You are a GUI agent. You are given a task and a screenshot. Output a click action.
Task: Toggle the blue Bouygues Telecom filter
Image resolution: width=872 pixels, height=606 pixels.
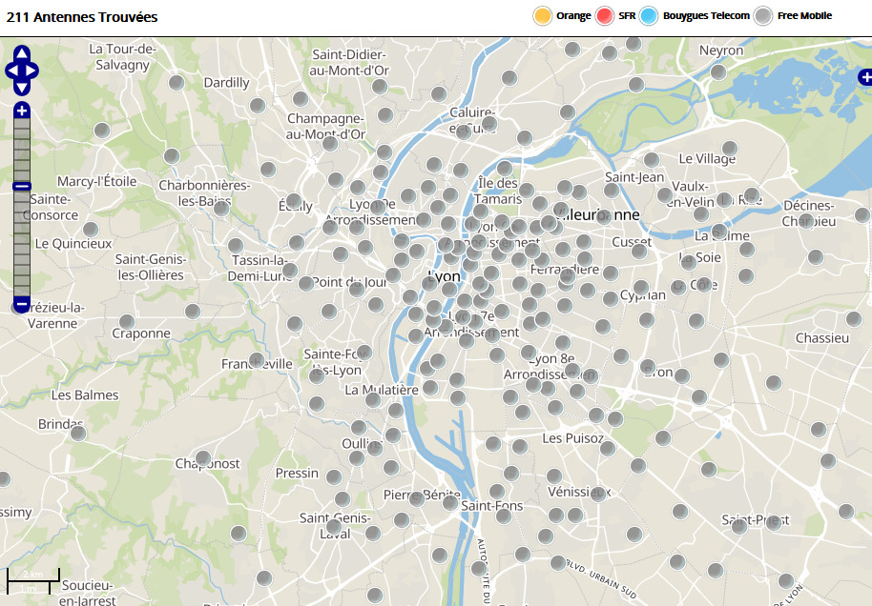coord(649,15)
